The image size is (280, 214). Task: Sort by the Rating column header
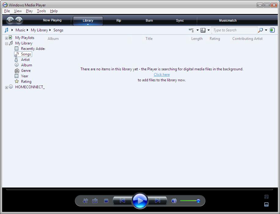tap(215, 39)
